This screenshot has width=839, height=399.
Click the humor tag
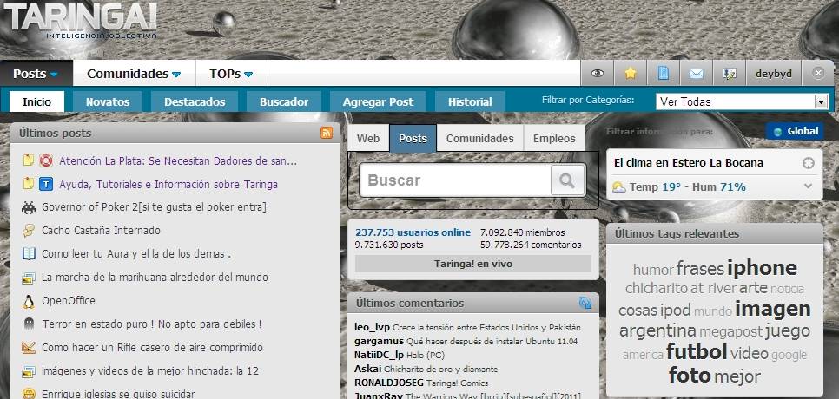[x=653, y=270]
